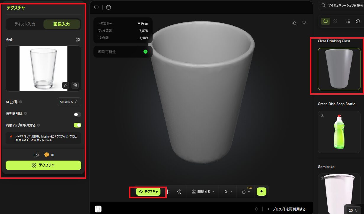This screenshot has width=364, height=214.
Task: Select the 画像入力 tab
Action: (62, 24)
